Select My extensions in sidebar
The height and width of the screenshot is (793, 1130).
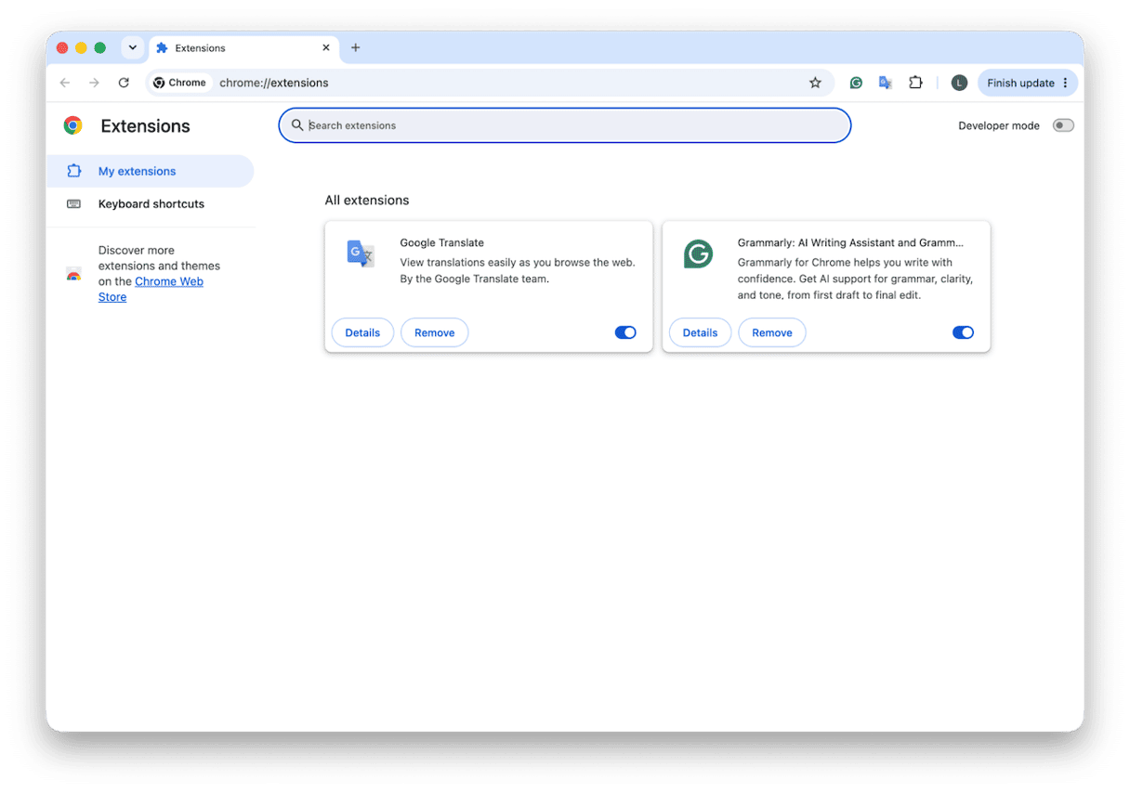150,171
